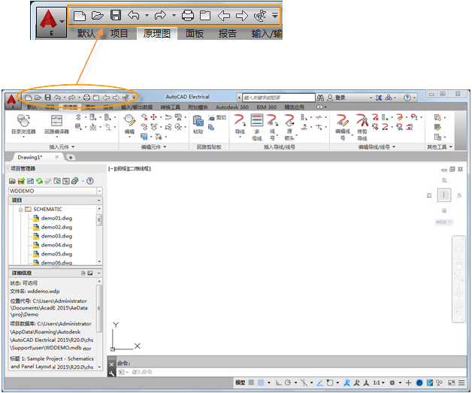Open the 编辑线号 edit wire number tool
The height and width of the screenshot is (393, 472).
[x=343, y=126]
